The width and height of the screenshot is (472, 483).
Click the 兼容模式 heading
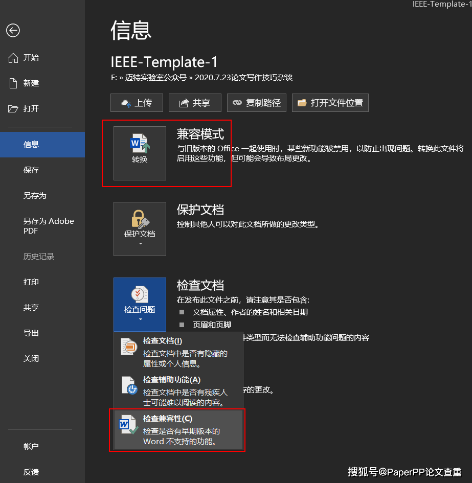coord(200,134)
